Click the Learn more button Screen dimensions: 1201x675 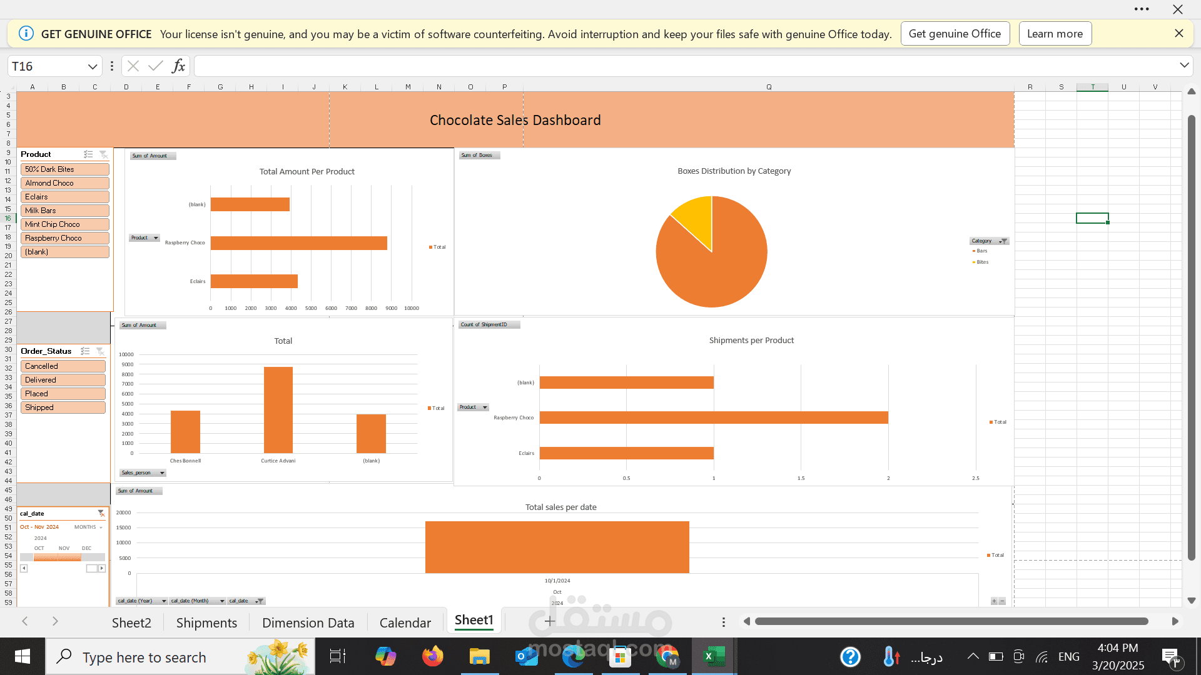[x=1055, y=34]
